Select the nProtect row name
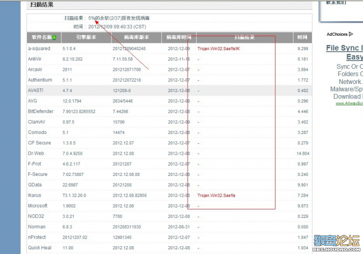This screenshot has width=363, height=254. [x=37, y=237]
